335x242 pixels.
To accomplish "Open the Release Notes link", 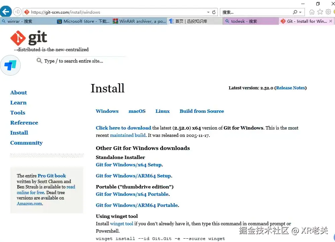I will (290, 88).
